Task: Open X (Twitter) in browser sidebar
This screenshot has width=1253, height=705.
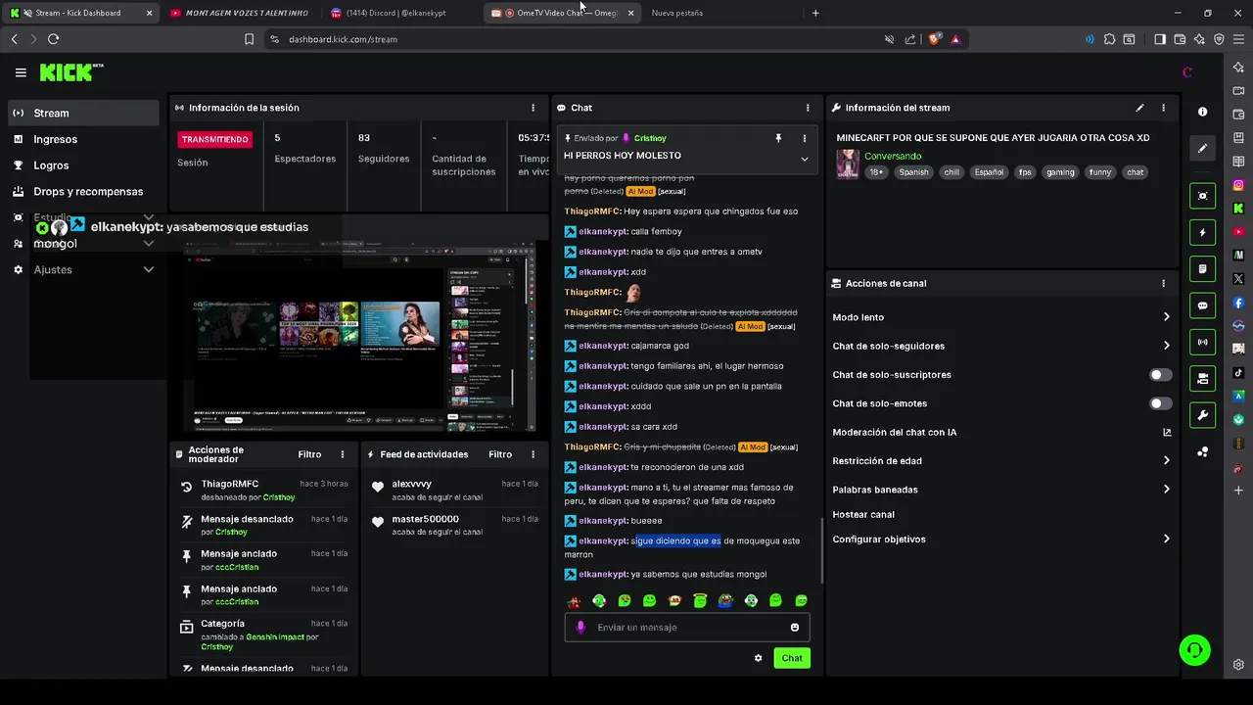Action: [1238, 279]
